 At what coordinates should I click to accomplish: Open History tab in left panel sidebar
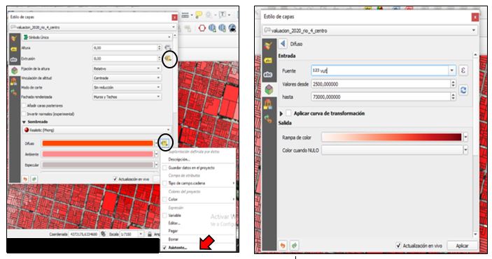click(14, 92)
